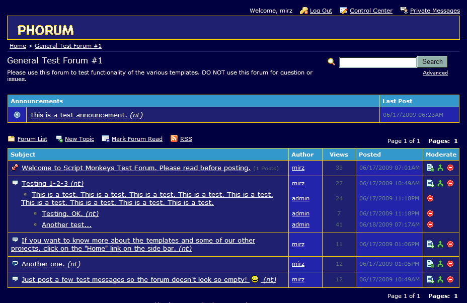Click the orange RSS feed icon
Screen dimensions: 467x303
point(174,138)
